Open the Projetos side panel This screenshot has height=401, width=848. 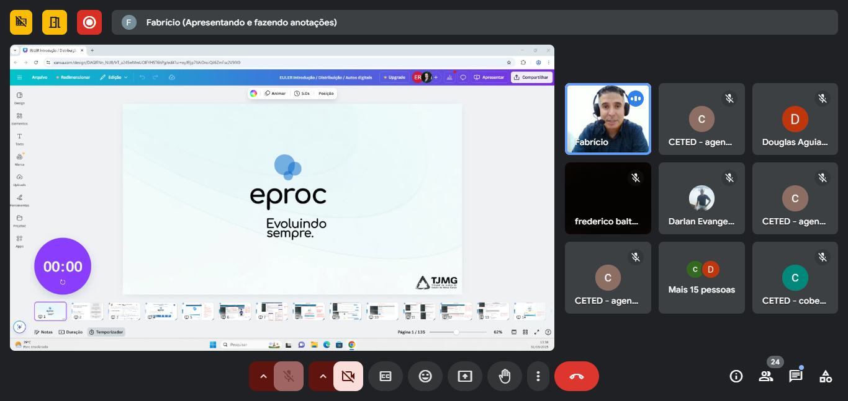[x=19, y=221]
